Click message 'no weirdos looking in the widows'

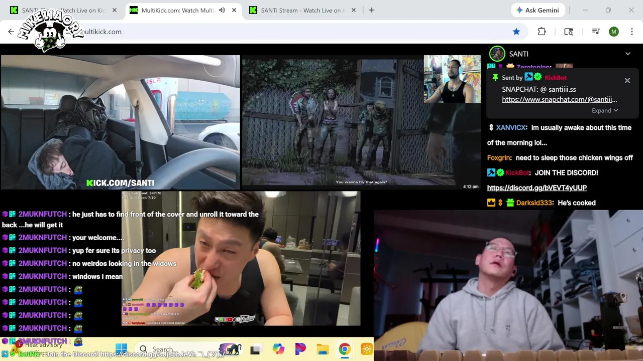(x=124, y=263)
